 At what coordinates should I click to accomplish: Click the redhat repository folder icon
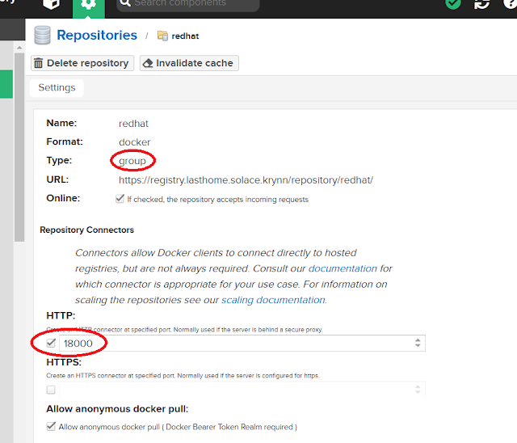162,36
